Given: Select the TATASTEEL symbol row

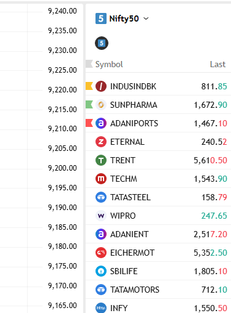Looking at the screenshot, I should (158, 197).
